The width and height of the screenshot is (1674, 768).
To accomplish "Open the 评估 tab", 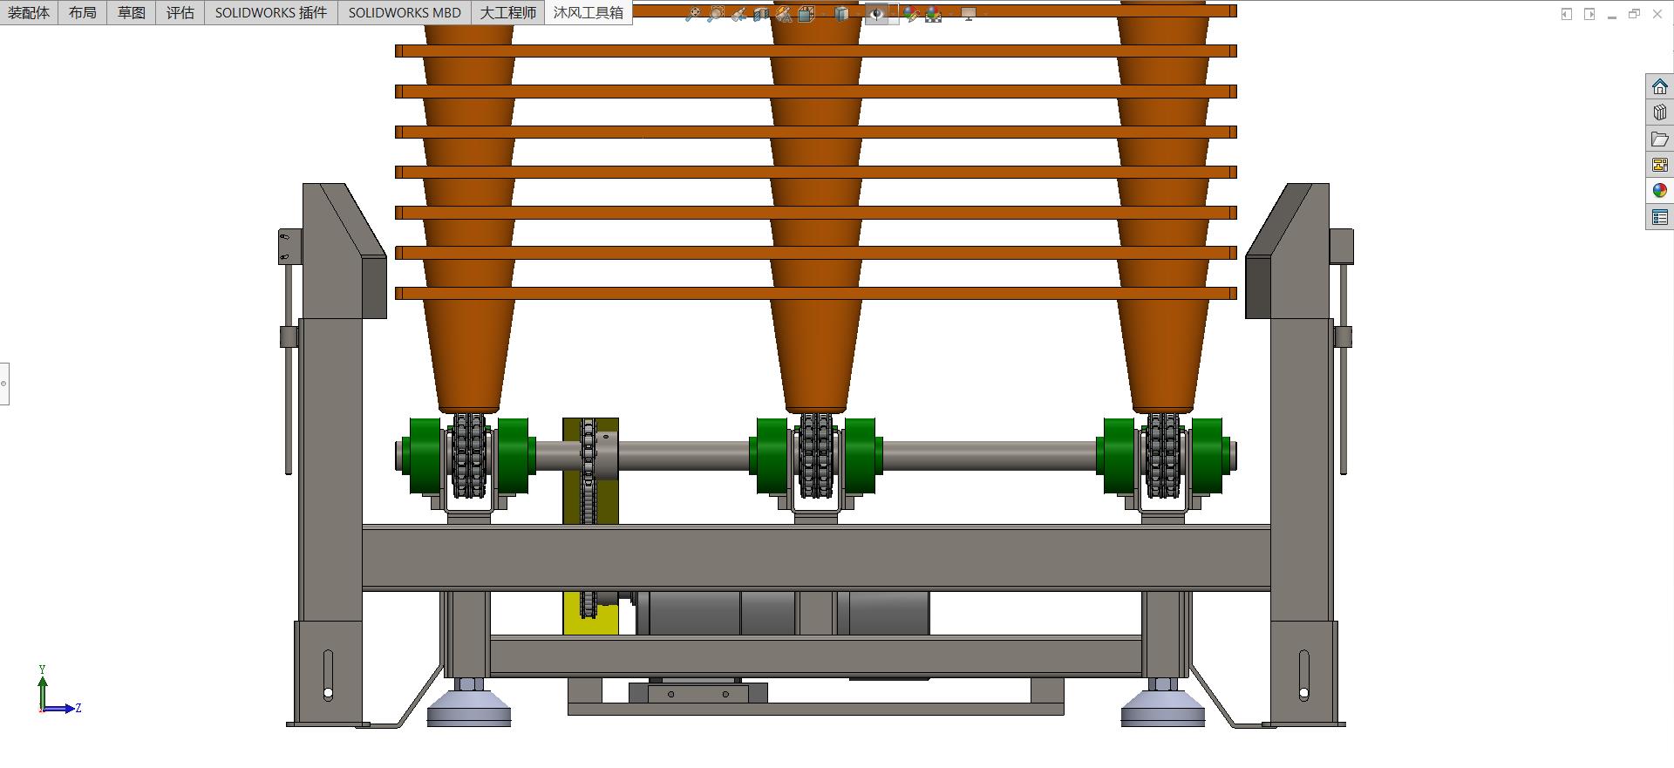I will pyautogui.click(x=180, y=12).
